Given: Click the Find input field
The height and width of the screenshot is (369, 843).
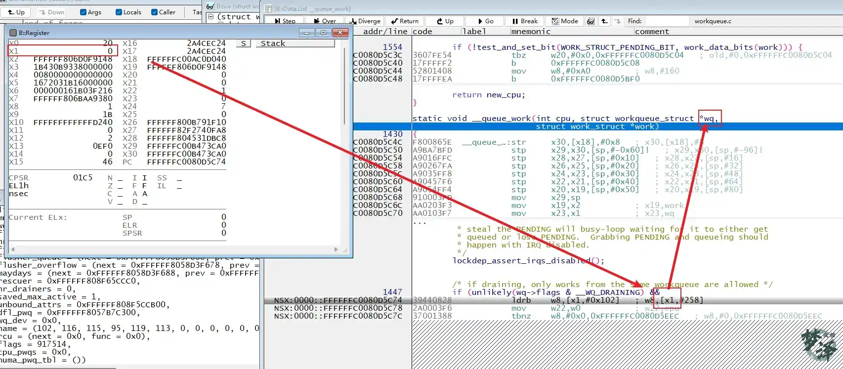Looking at the screenshot, I should [667, 21].
